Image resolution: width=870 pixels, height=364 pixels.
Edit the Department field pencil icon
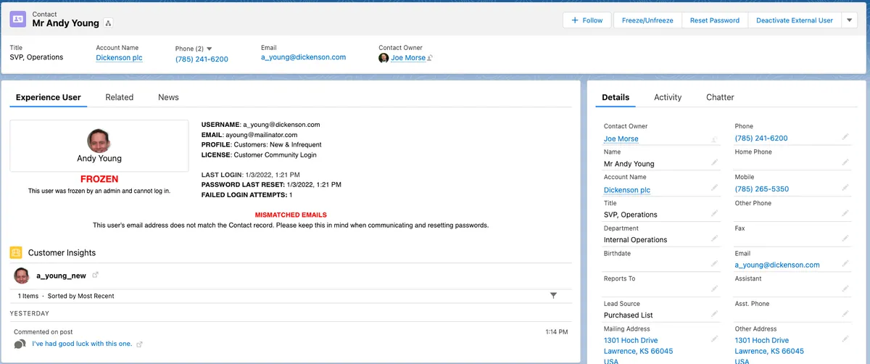tap(714, 239)
